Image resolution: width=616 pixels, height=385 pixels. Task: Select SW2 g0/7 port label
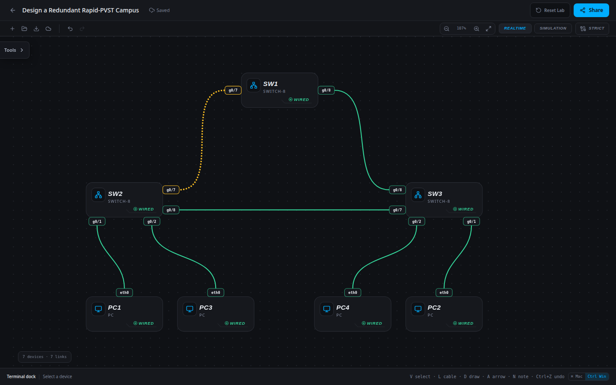[171, 190]
